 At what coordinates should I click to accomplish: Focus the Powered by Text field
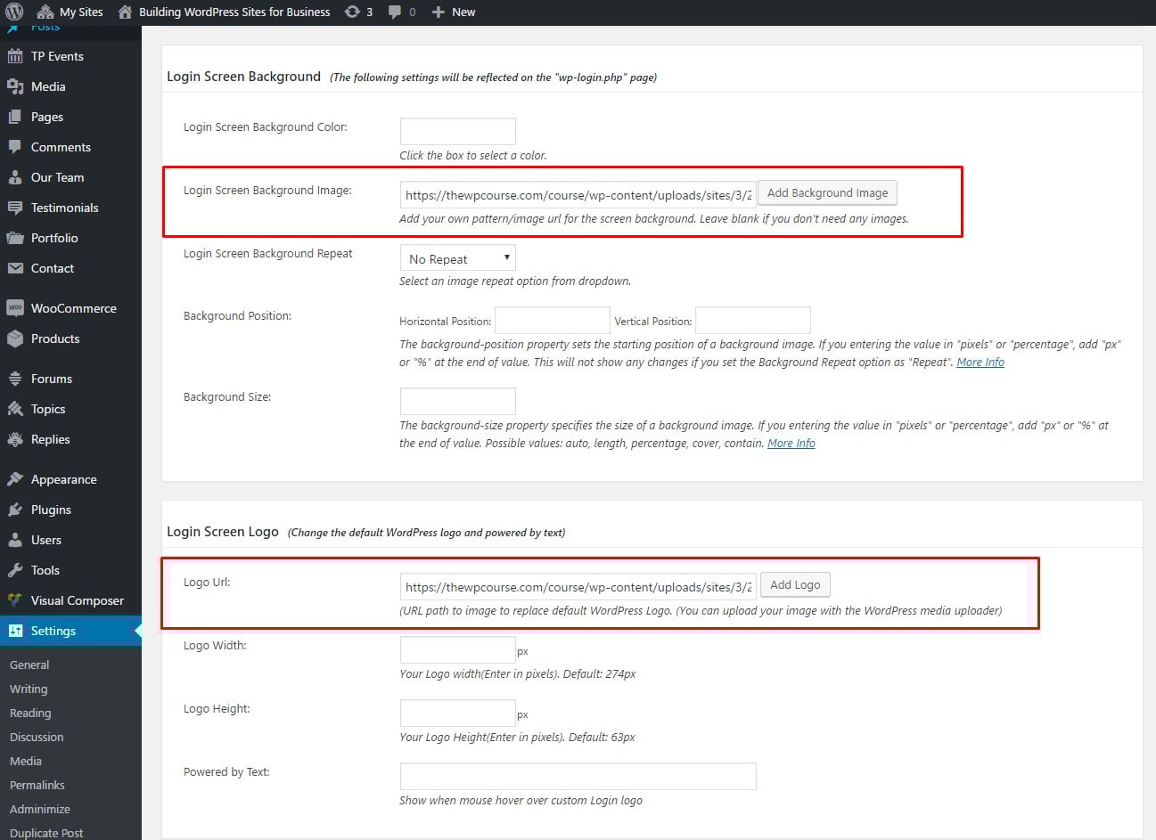click(x=578, y=776)
